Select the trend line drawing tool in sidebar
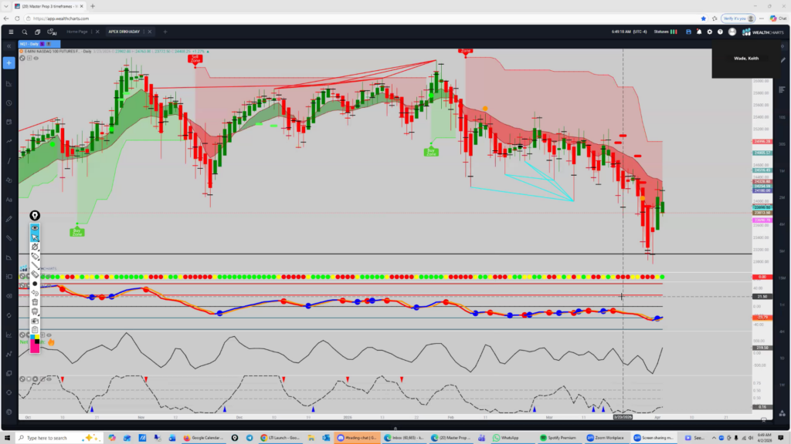The height and width of the screenshot is (444, 791). click(9, 160)
